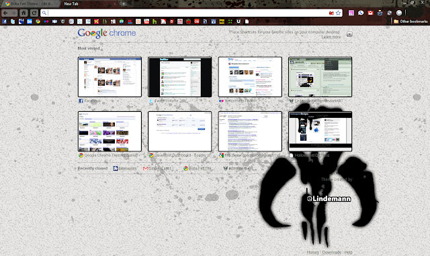Open the Facebook most visited thumbnail
This screenshot has width=430, height=256.
point(110,77)
